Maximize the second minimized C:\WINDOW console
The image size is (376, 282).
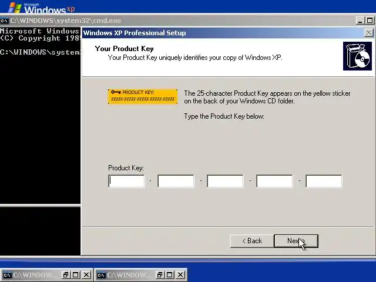point(170,275)
